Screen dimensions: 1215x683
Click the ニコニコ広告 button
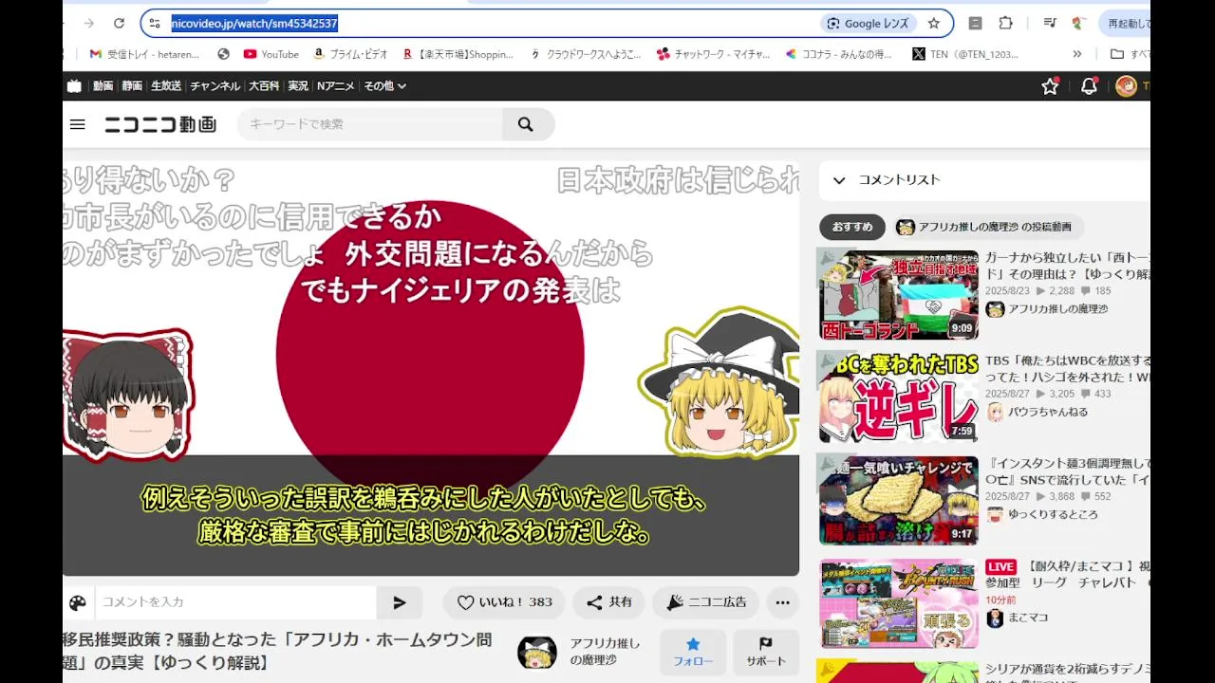coord(705,602)
